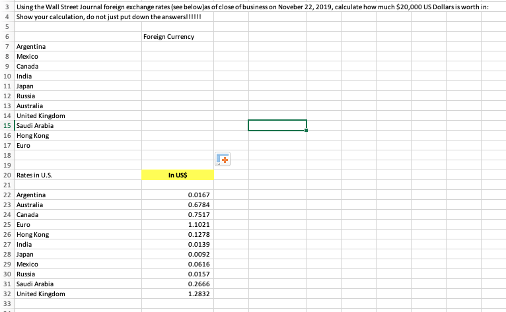Select the 'Argentina' cell in row 7
The width and height of the screenshot is (506, 312).
coord(78,46)
